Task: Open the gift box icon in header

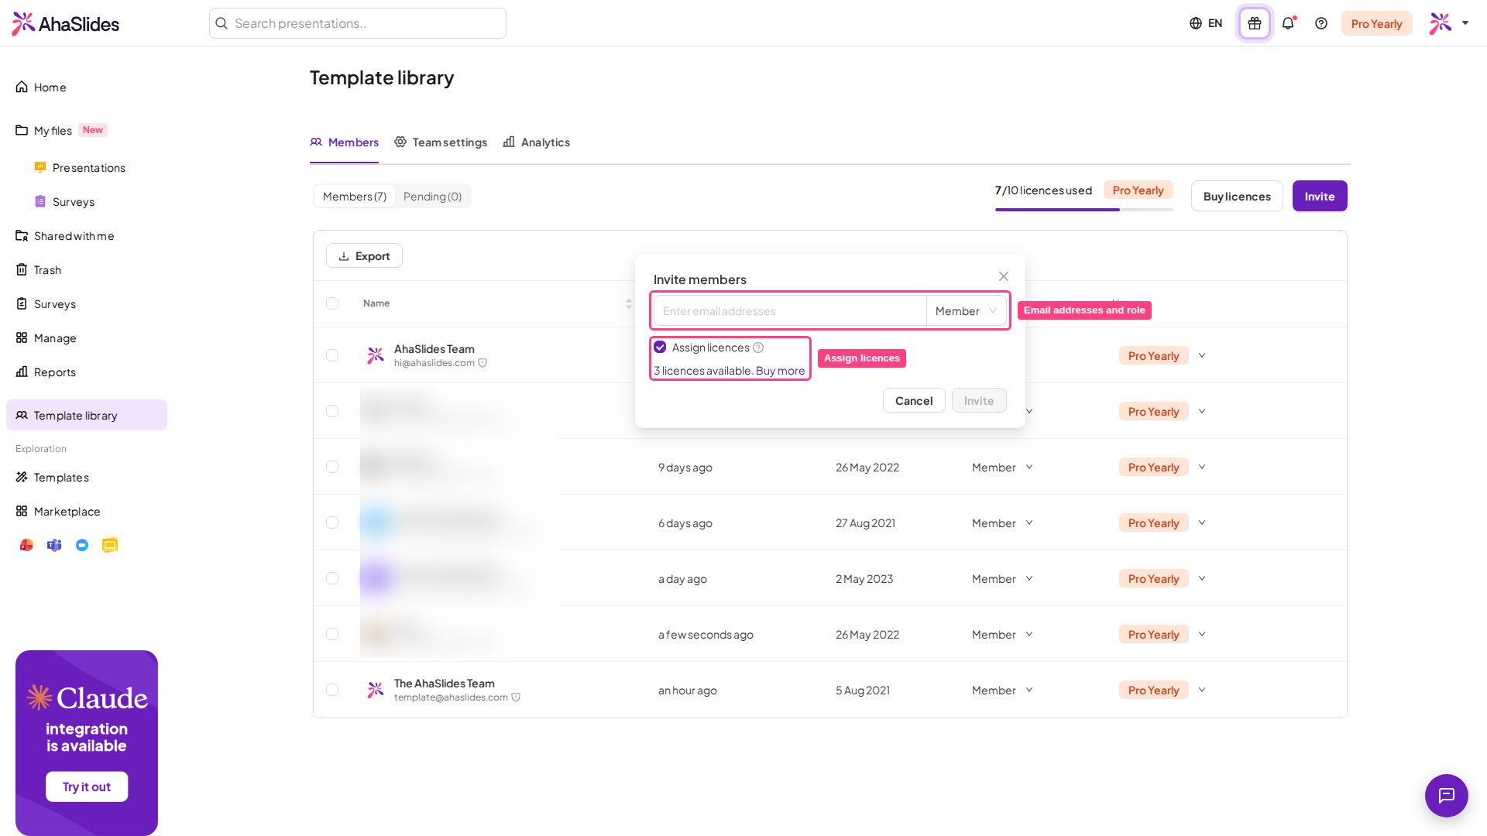Action: coord(1254,23)
